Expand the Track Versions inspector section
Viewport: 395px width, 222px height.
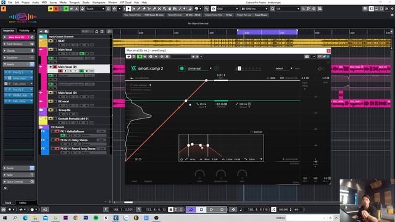point(19,44)
